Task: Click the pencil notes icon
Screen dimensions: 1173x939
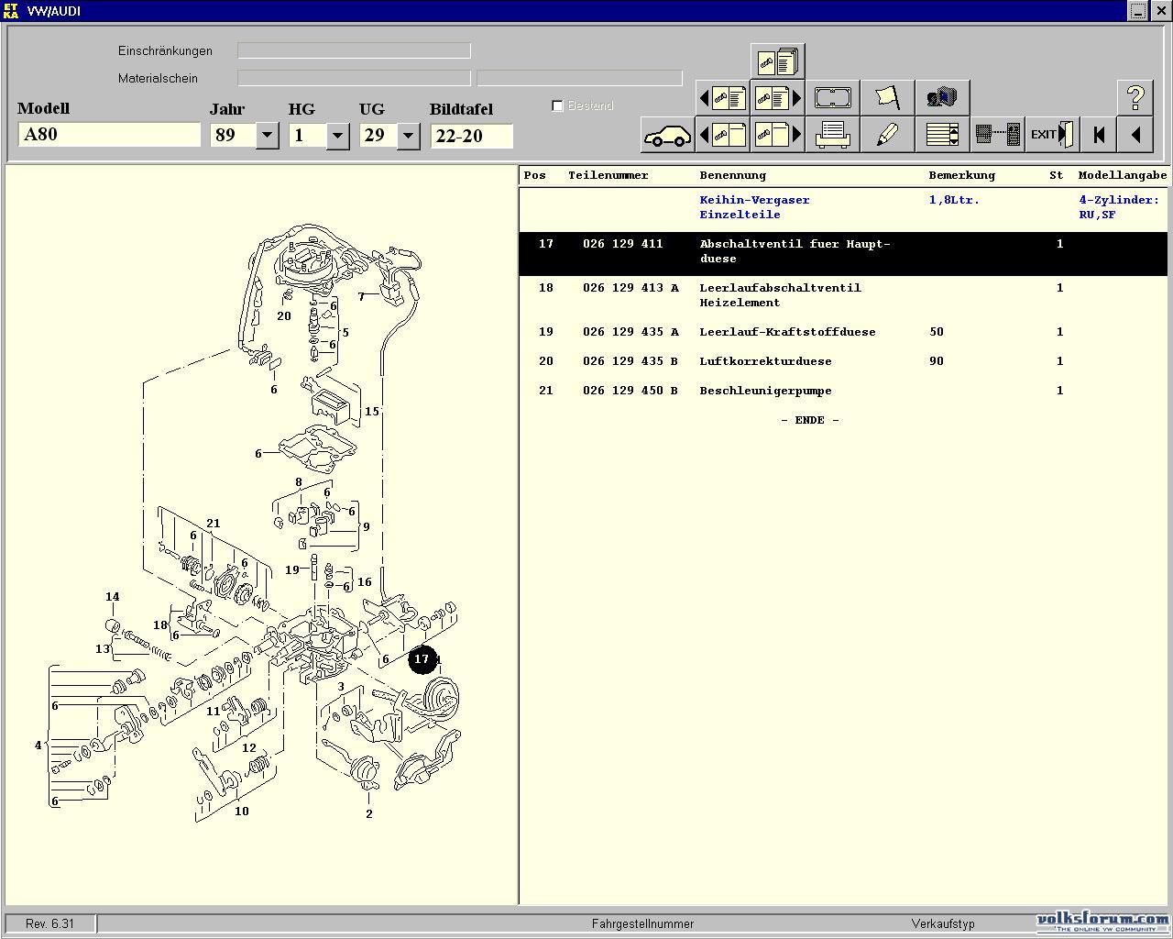Action: point(888,135)
